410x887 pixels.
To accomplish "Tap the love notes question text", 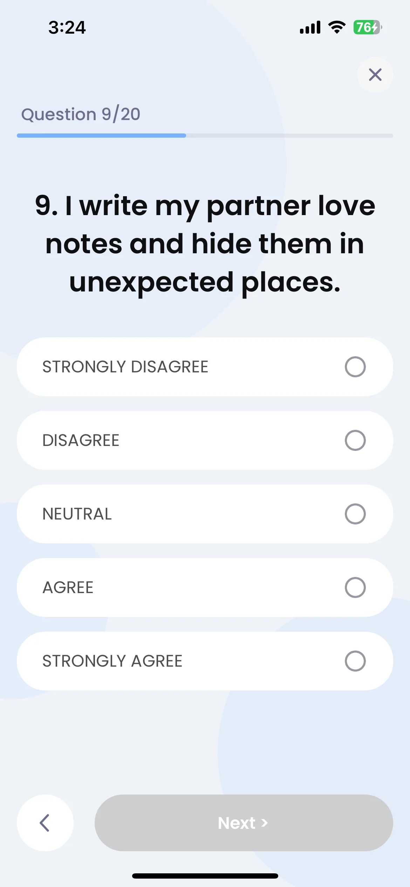I will (205, 244).
